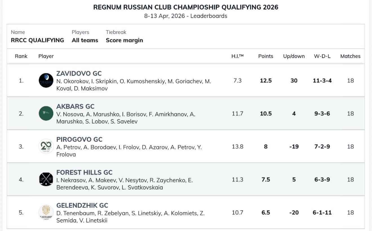This screenshot has height=231, width=372.
Task: Sort by the Points column header
Action: 265,56
